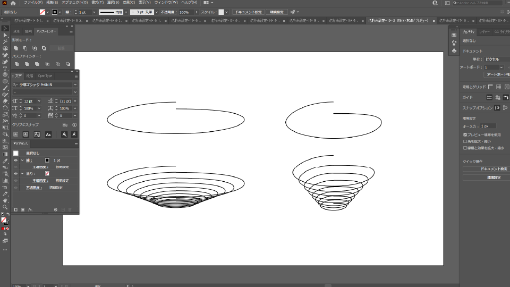Click the 塗り fill swatch in Appearance panel
Screen dimensions: 510x287
pyautogui.click(x=47, y=173)
